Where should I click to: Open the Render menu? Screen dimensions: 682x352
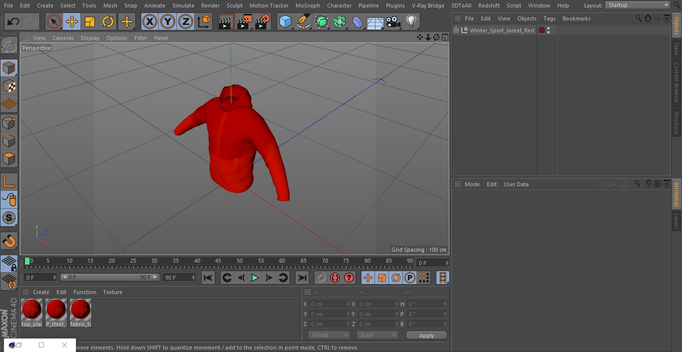point(210,5)
